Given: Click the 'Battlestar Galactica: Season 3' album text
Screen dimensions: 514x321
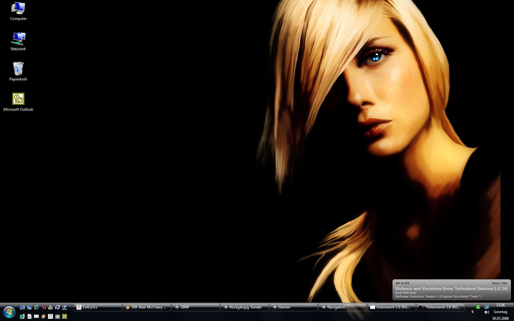Looking at the screenshot, I should (438, 297).
